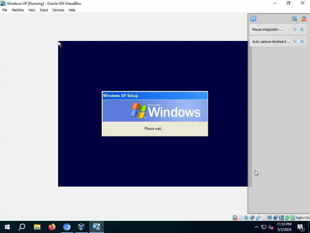Click the audio status bar icon
Viewport: 310px width, 233px height.
click(x=246, y=218)
